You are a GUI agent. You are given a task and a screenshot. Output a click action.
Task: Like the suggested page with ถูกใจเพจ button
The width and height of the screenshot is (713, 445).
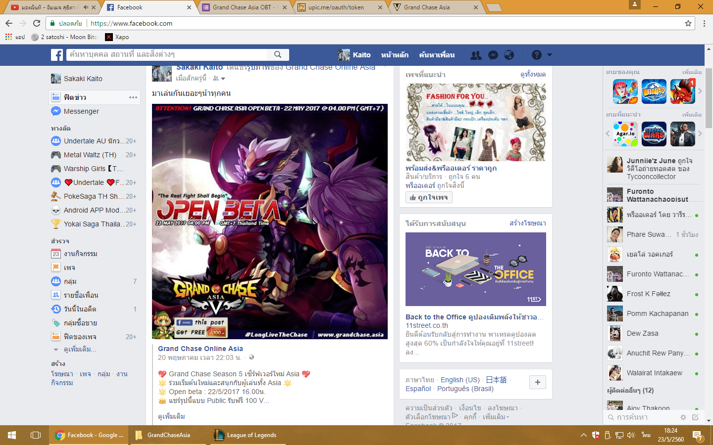pyautogui.click(x=429, y=197)
